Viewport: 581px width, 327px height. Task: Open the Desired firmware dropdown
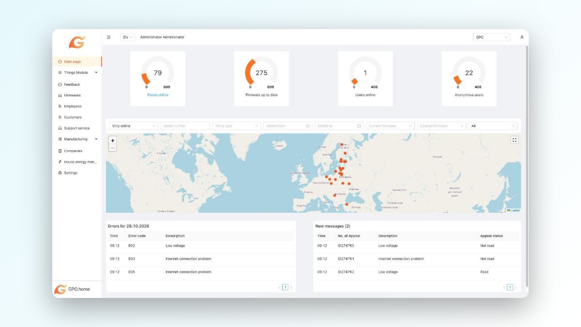click(442, 126)
